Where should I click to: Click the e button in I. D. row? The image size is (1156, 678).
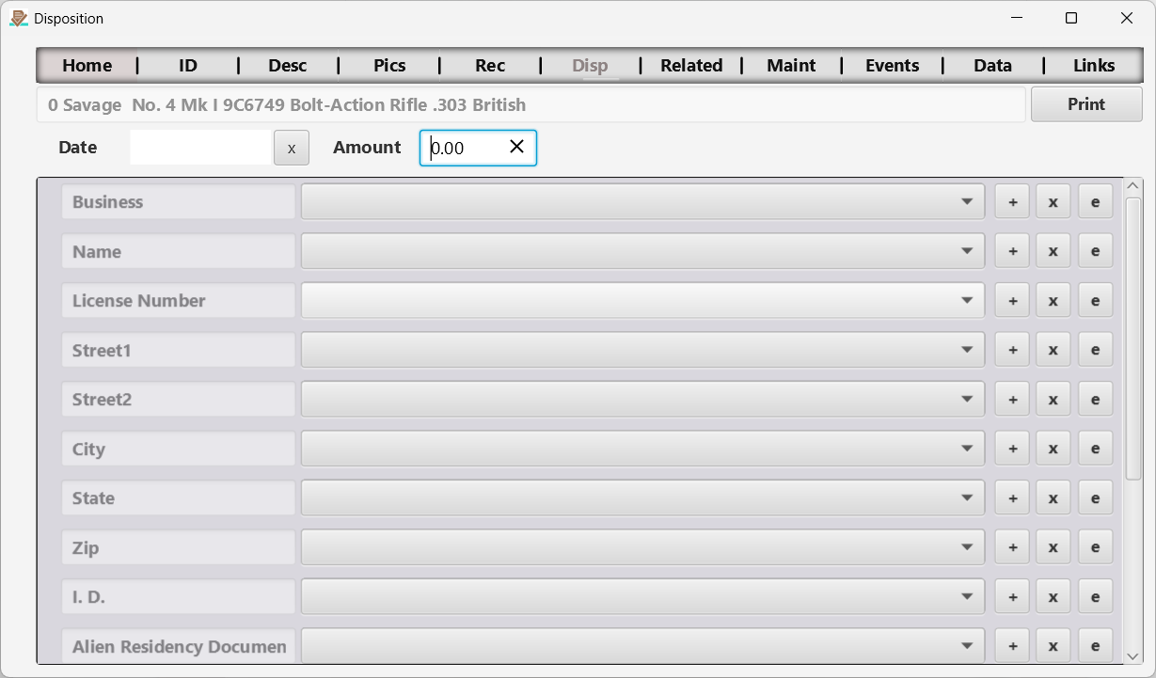(x=1095, y=596)
